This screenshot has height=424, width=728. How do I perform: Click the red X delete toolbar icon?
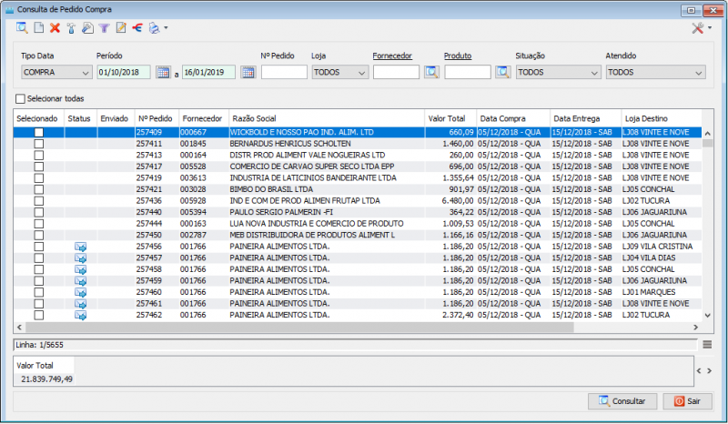(x=55, y=28)
